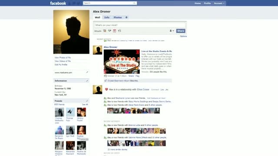This screenshot has height=156, width=278.
Task: Click "New York, NY" current city text
Action: 61,95
